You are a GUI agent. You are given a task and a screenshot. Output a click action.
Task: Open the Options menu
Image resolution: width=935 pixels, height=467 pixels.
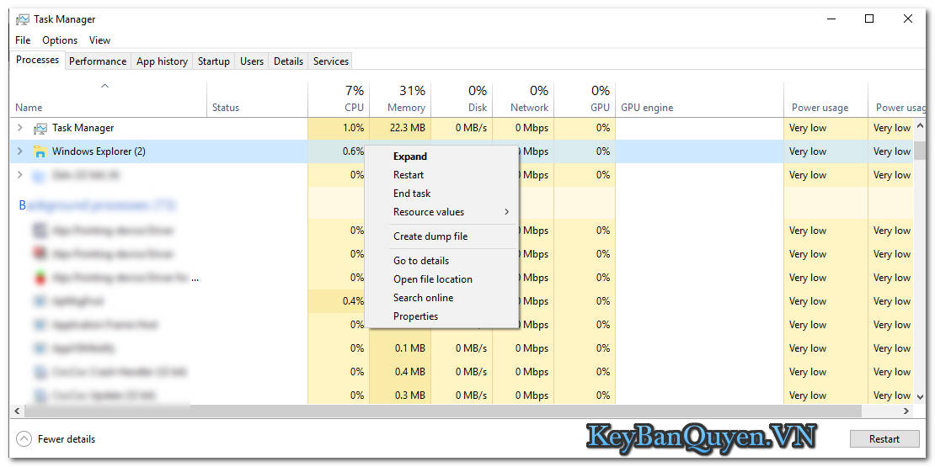(60, 40)
